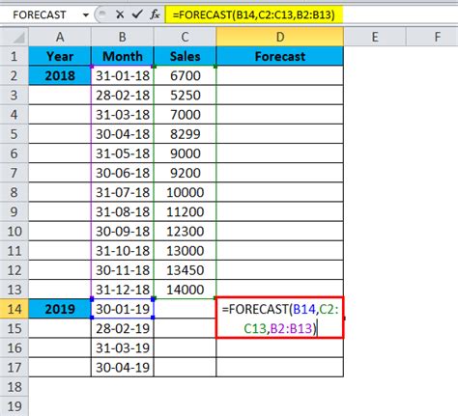Select date cell 31-05-18
Image resolution: width=458 pixels, height=416 pixels.
pyautogui.click(x=123, y=153)
